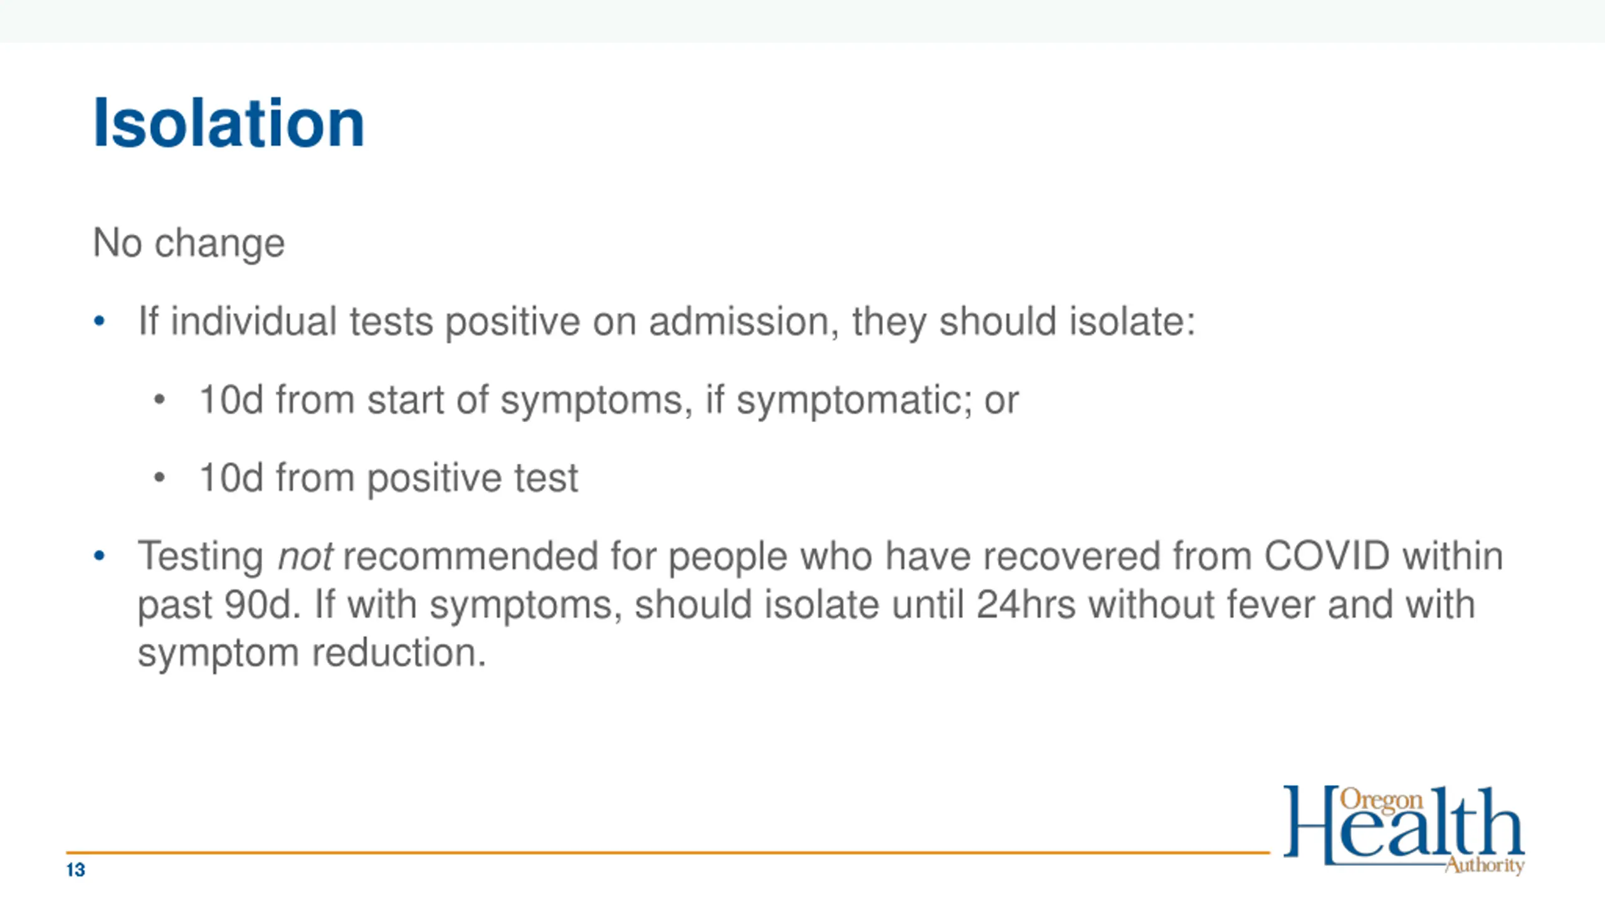This screenshot has height=903, width=1605.
Task: Click the light gray bar at top
Action: coord(802,21)
